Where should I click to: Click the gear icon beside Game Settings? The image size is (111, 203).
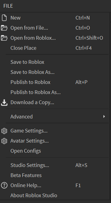pyautogui.click(x=4, y=131)
